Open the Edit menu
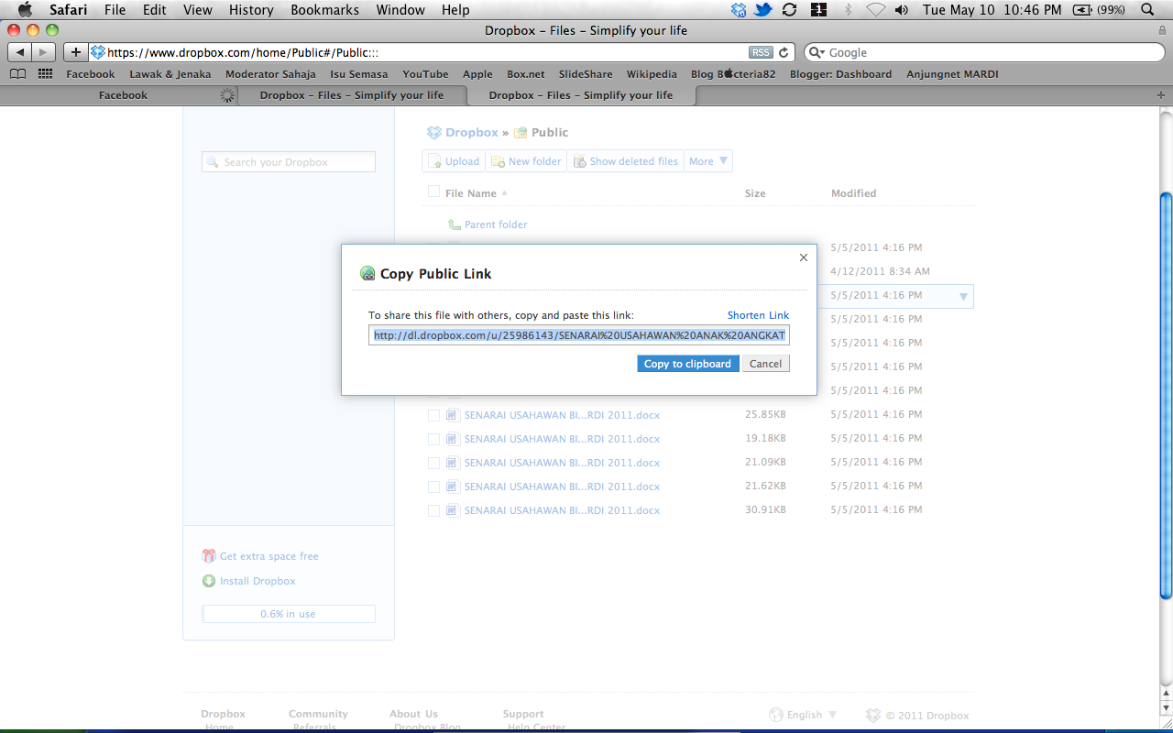 coord(155,10)
